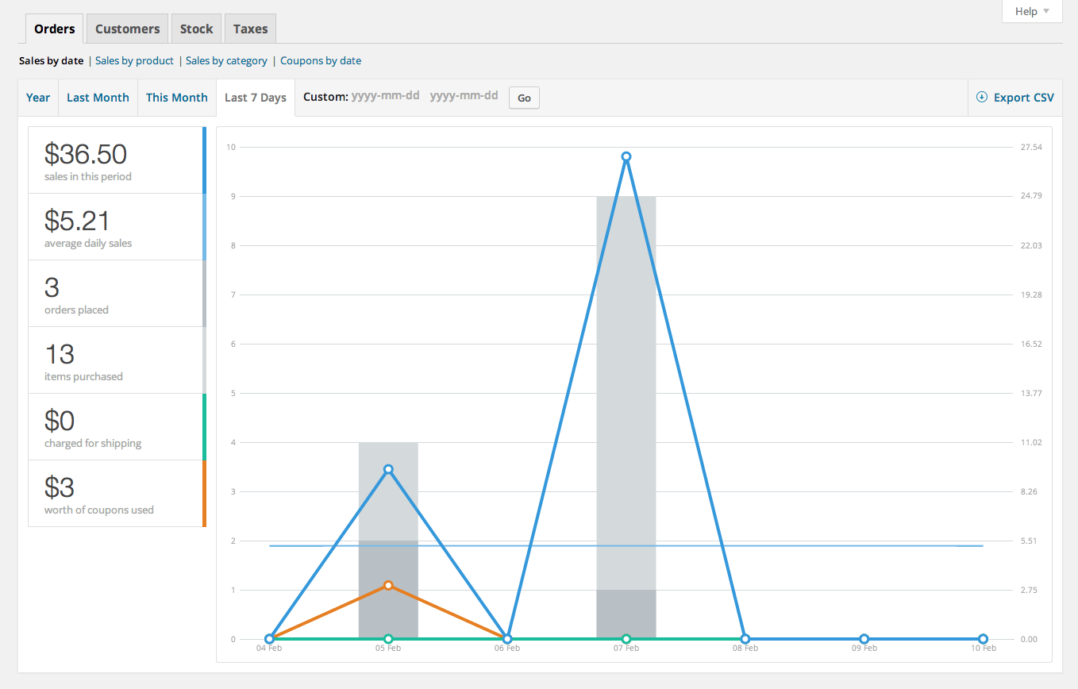Select the green shipping data point on 06 Feb

(507, 638)
